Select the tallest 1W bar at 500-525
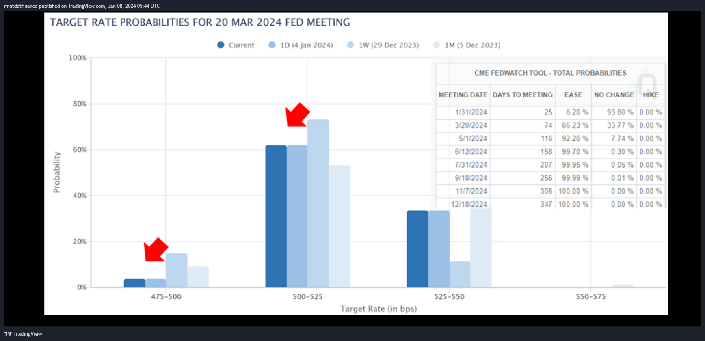The height and width of the screenshot is (341, 705). point(318,203)
